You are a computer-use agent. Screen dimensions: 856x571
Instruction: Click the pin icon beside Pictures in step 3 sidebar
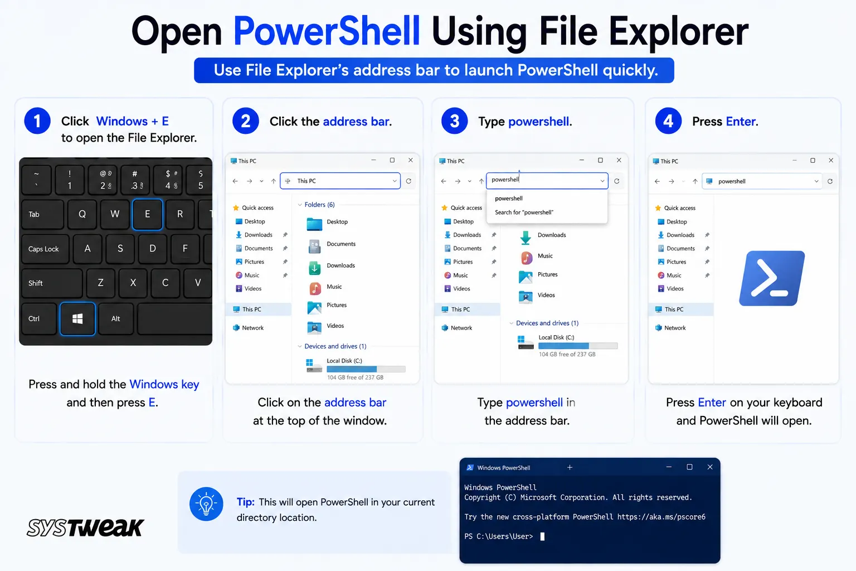pos(494,262)
